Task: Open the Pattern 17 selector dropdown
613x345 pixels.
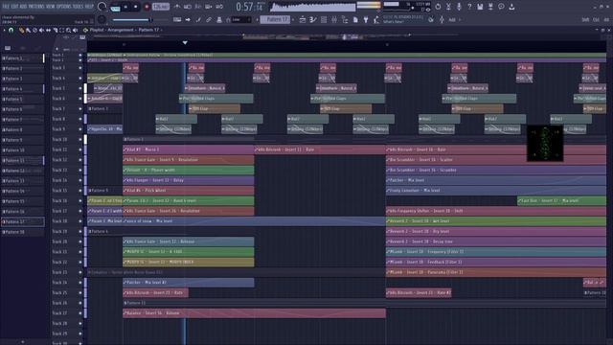Action: [x=275, y=19]
